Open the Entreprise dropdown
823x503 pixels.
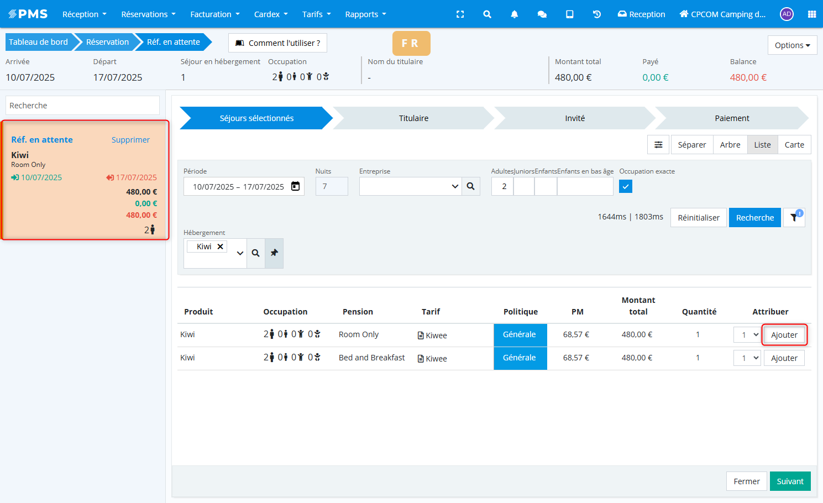click(x=410, y=186)
